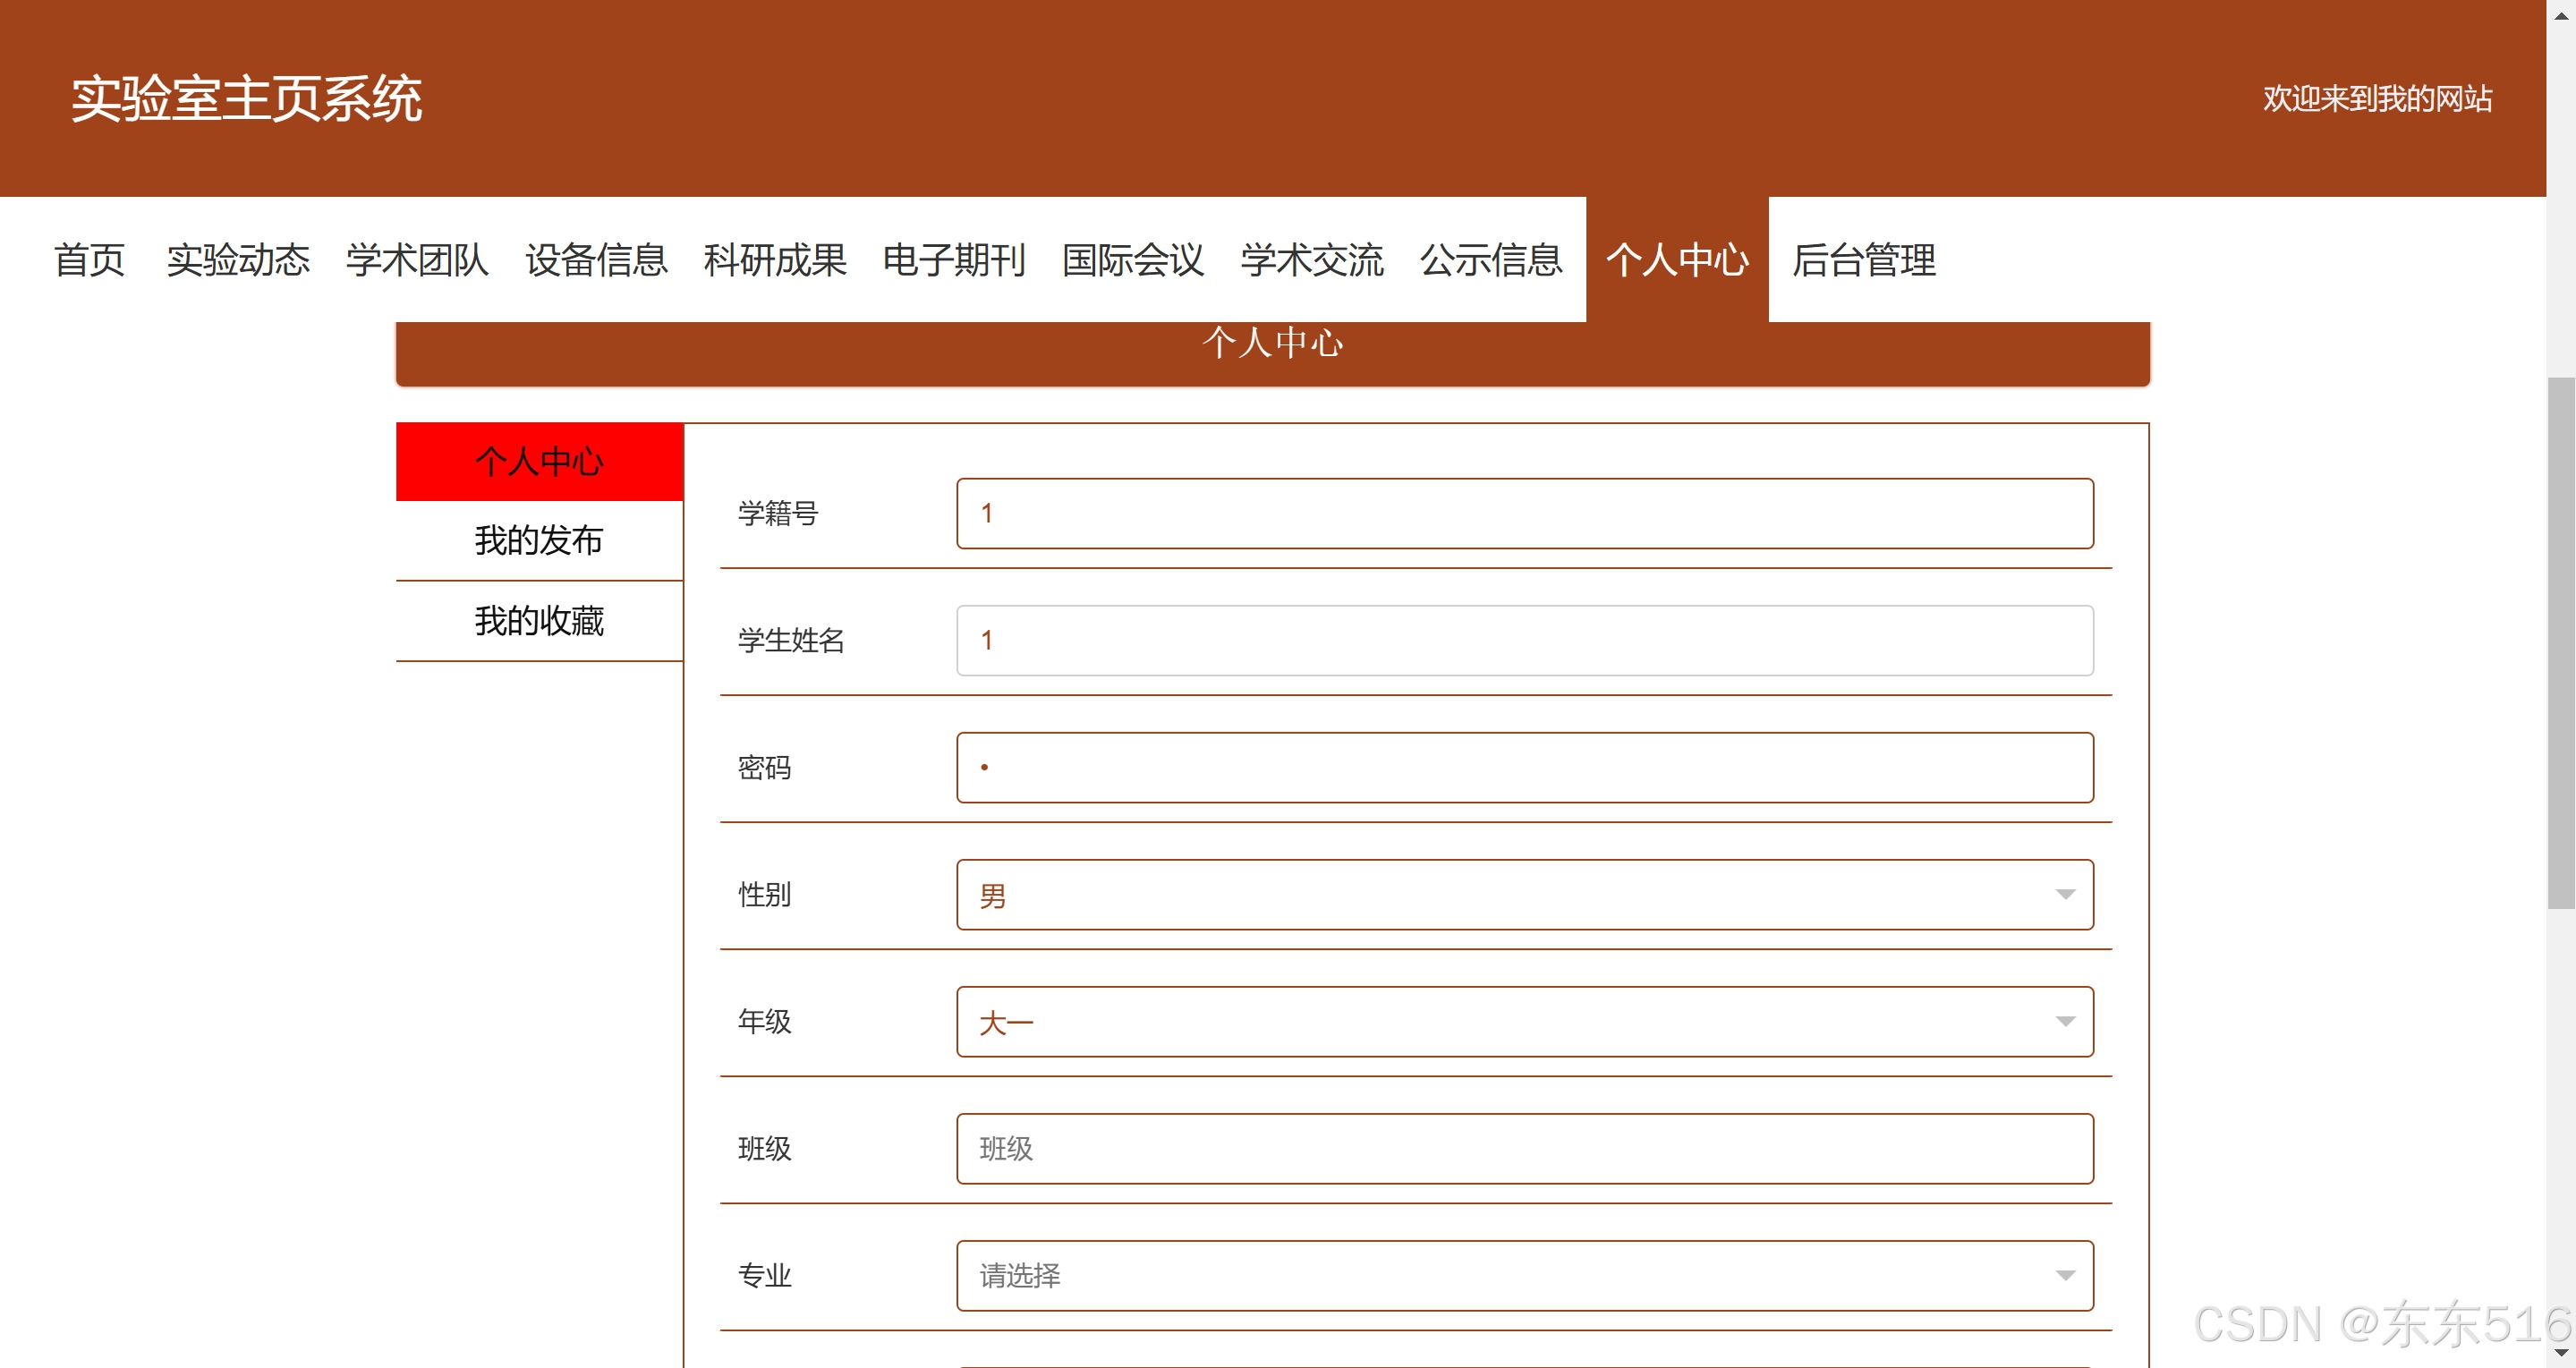This screenshot has width=2576, height=1368.
Task: Click the scrollbar up arrow
Action: [x=2561, y=14]
